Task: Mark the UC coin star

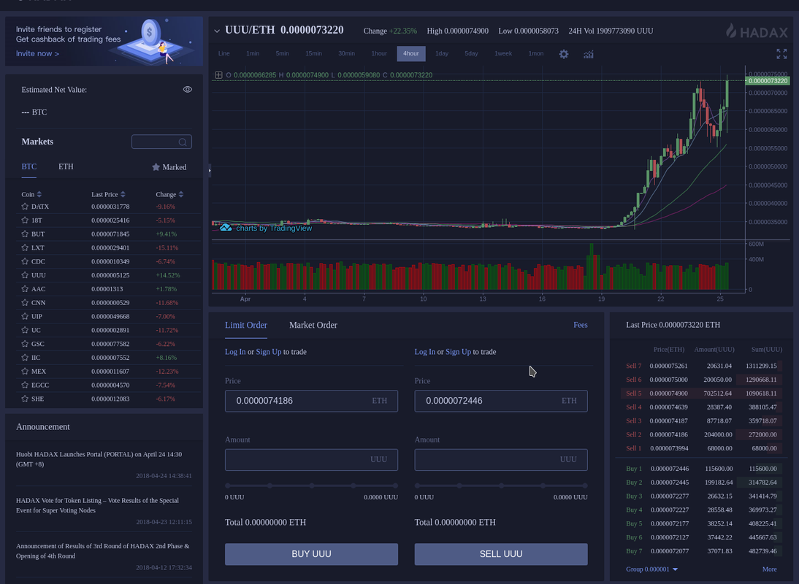Action: [24, 331]
